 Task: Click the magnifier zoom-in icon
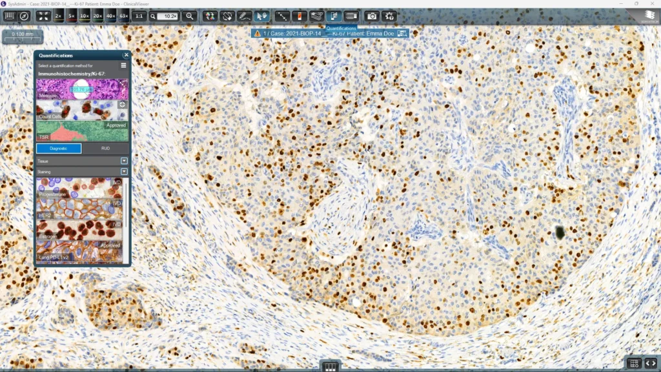(190, 16)
